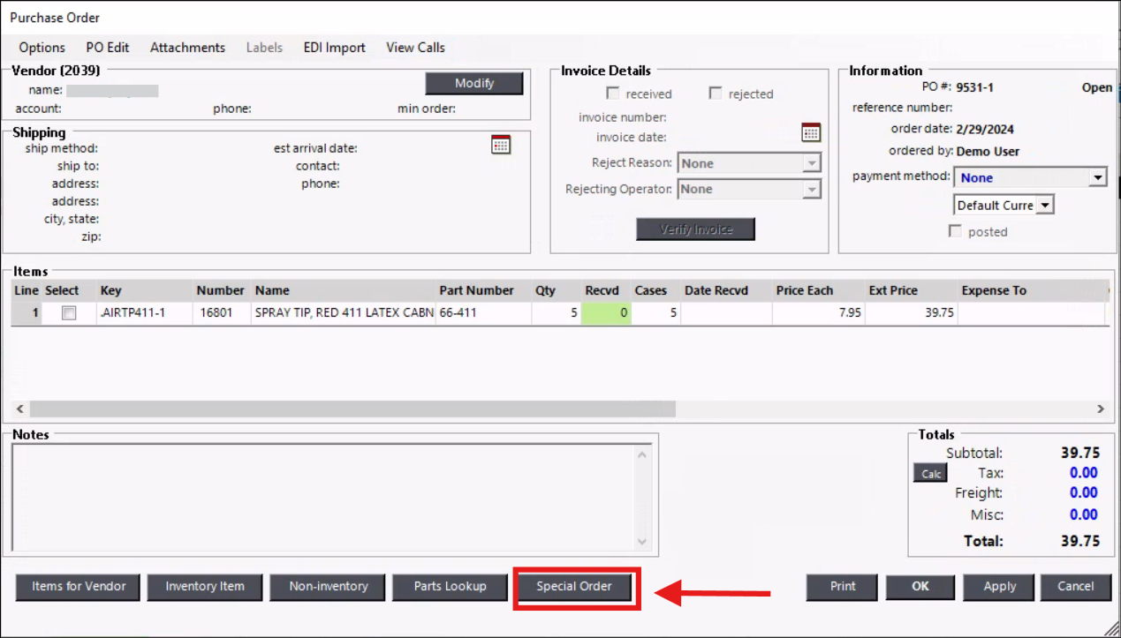Tick the invoice received checkbox
This screenshot has width=1121, height=638.
pos(613,94)
